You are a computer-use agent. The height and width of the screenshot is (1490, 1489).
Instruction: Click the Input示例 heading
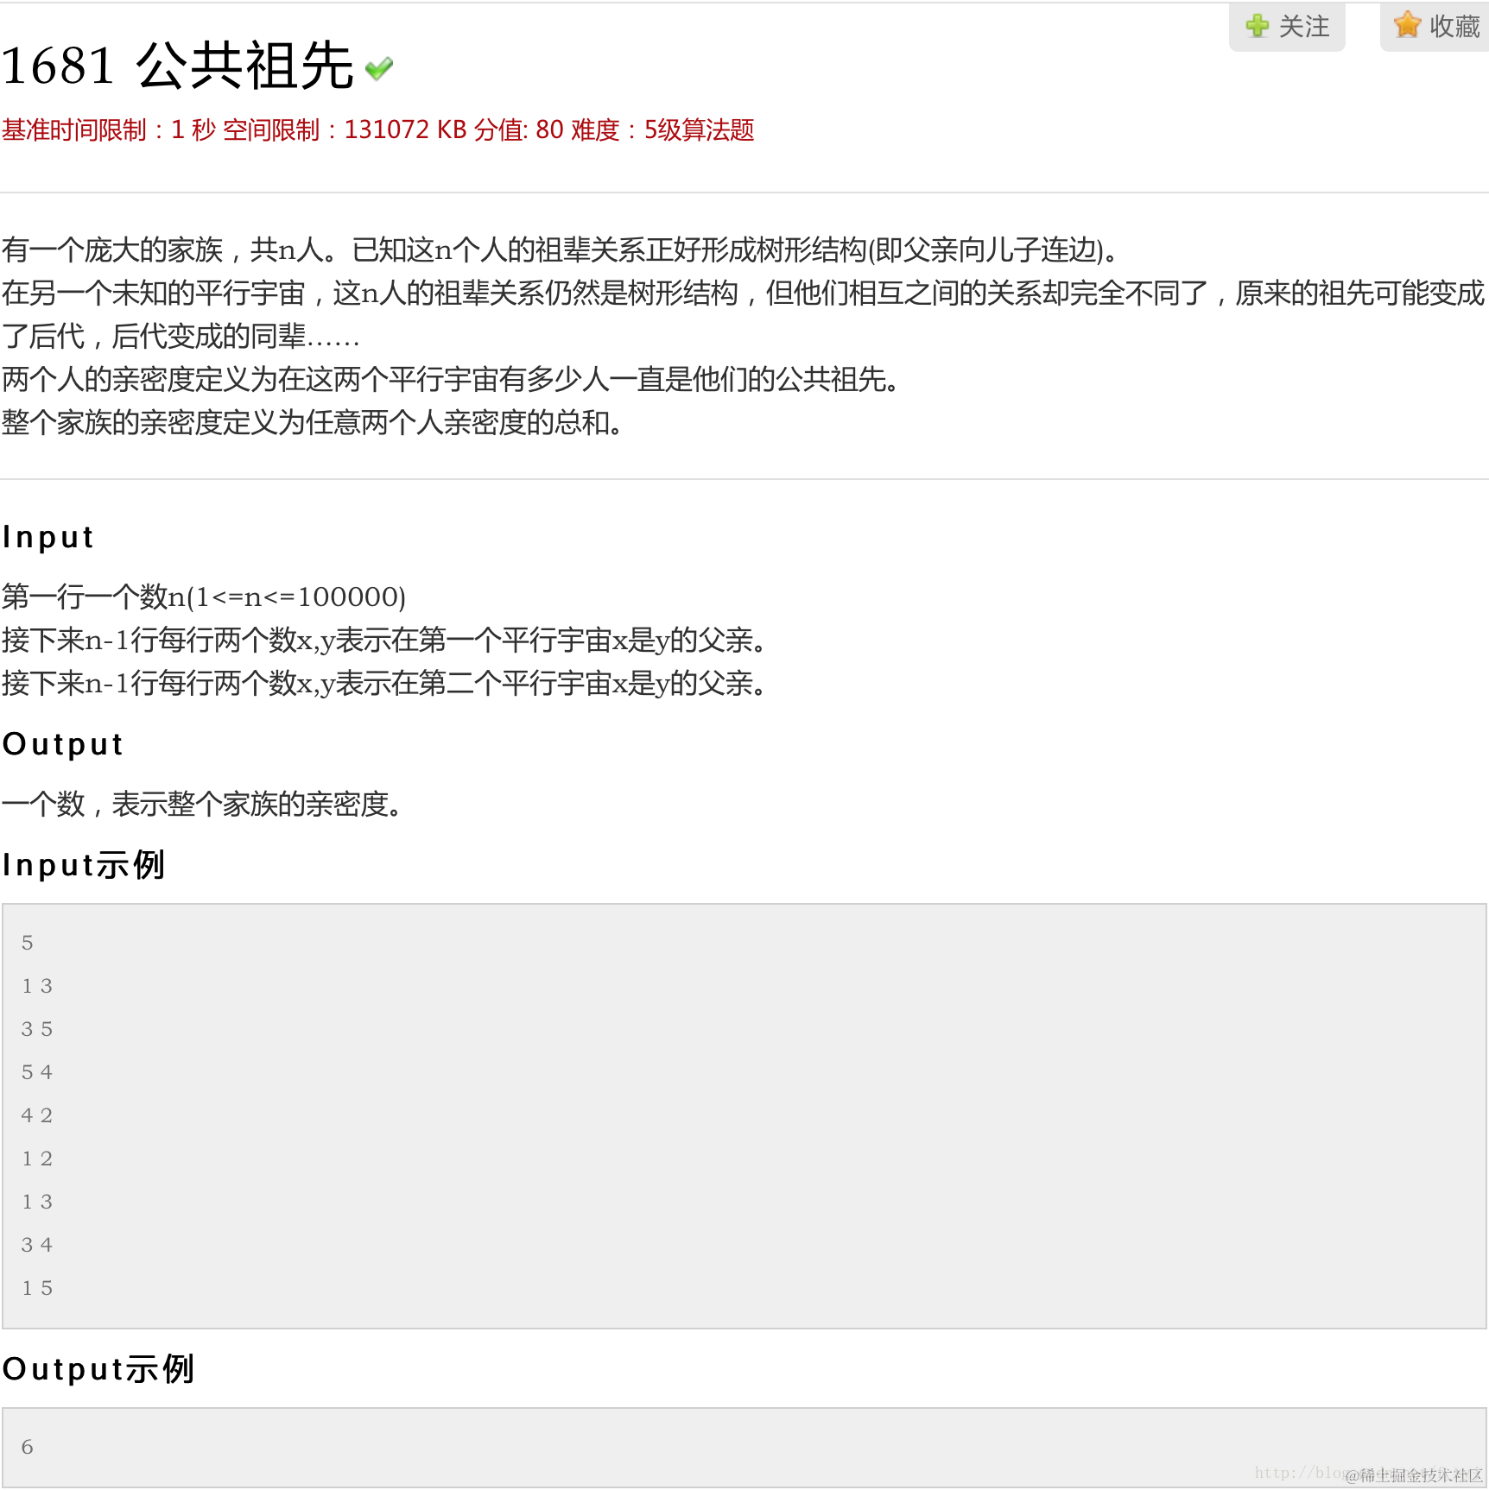(84, 864)
